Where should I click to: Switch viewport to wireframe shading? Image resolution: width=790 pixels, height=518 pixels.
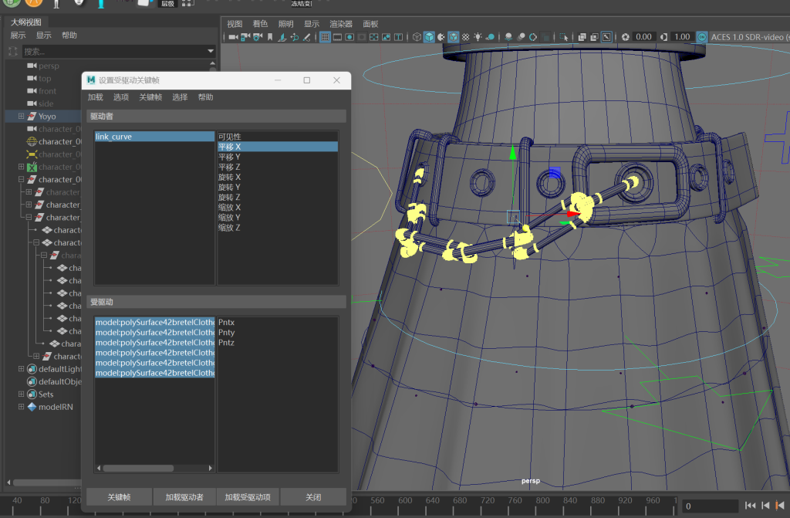click(417, 37)
